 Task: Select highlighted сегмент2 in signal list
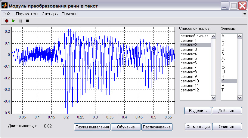point(196,45)
